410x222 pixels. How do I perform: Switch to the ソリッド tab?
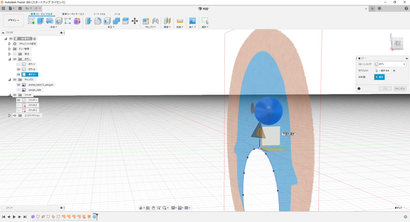tap(42, 14)
